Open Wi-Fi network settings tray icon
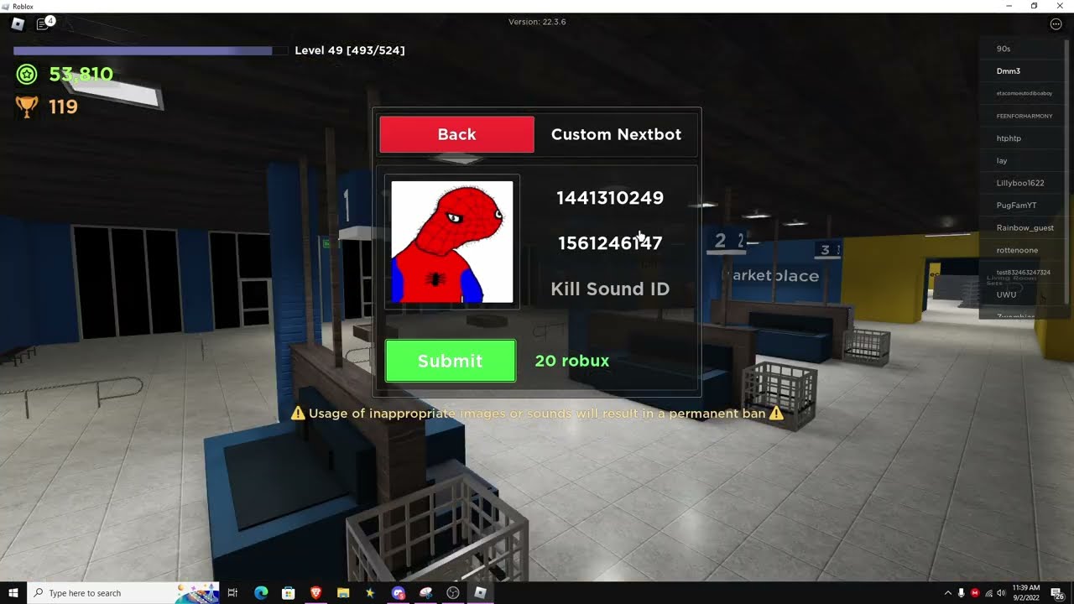Screen dimensions: 1074x604 point(988,593)
